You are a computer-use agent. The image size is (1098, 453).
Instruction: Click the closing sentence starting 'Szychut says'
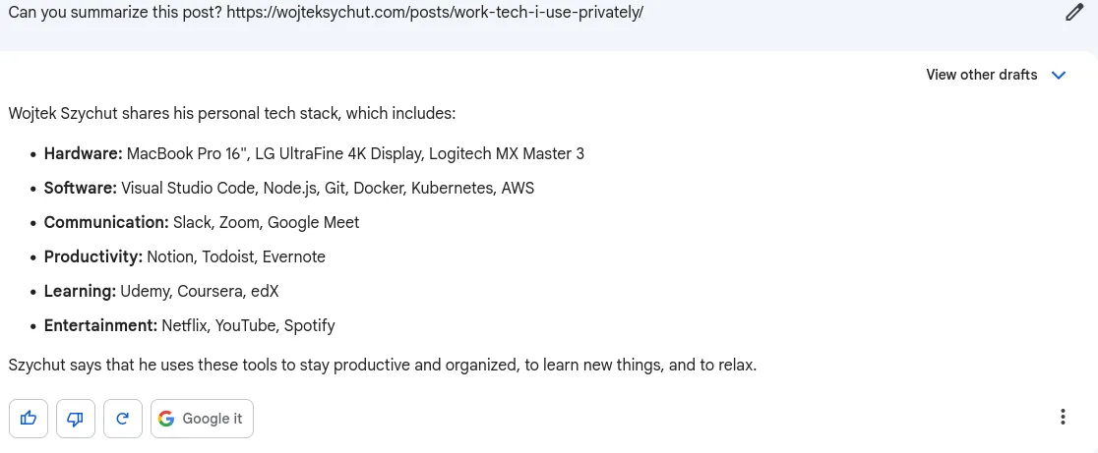(x=383, y=365)
